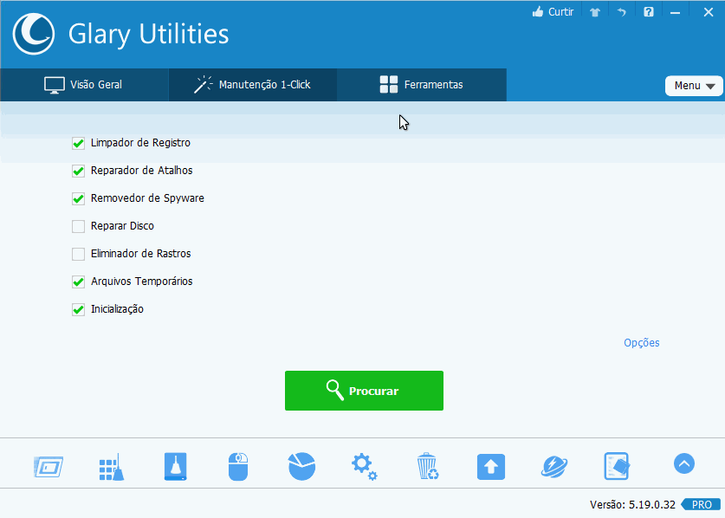Click the Curtir thumbs-up like button
Image resolution: width=725 pixels, height=518 pixels.
point(553,11)
